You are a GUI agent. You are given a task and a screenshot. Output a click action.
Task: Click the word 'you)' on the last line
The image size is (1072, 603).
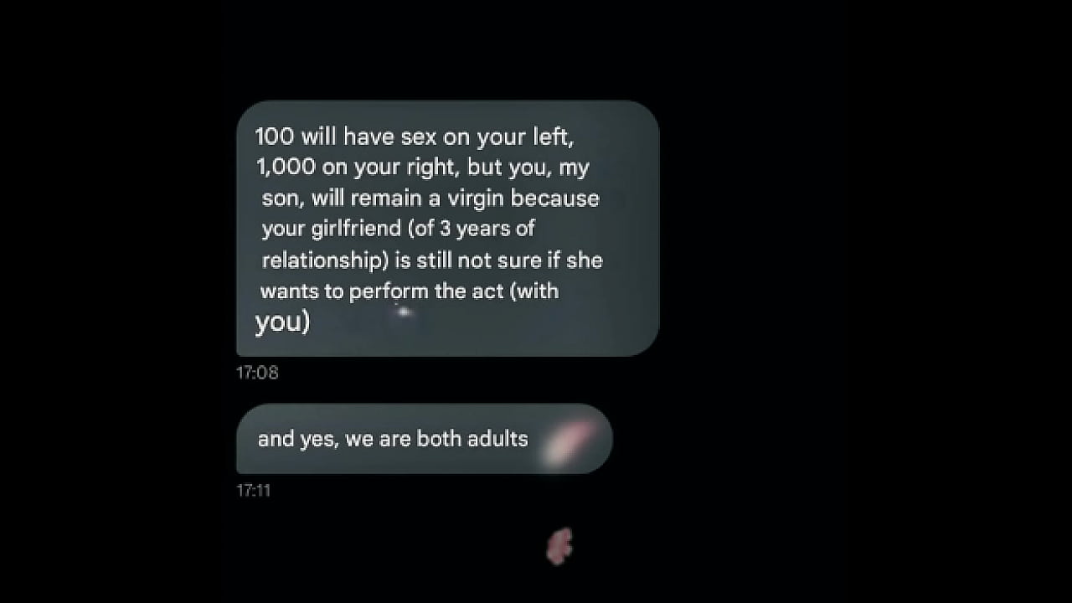click(x=282, y=322)
